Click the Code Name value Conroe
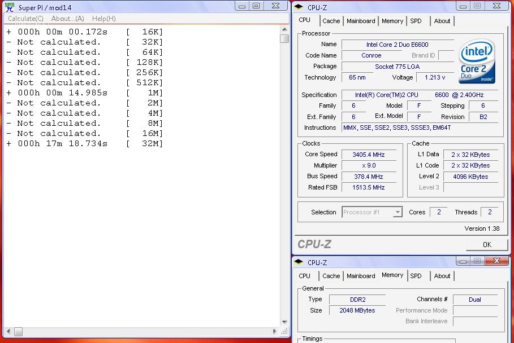This screenshot has width=514, height=343. tap(371, 56)
